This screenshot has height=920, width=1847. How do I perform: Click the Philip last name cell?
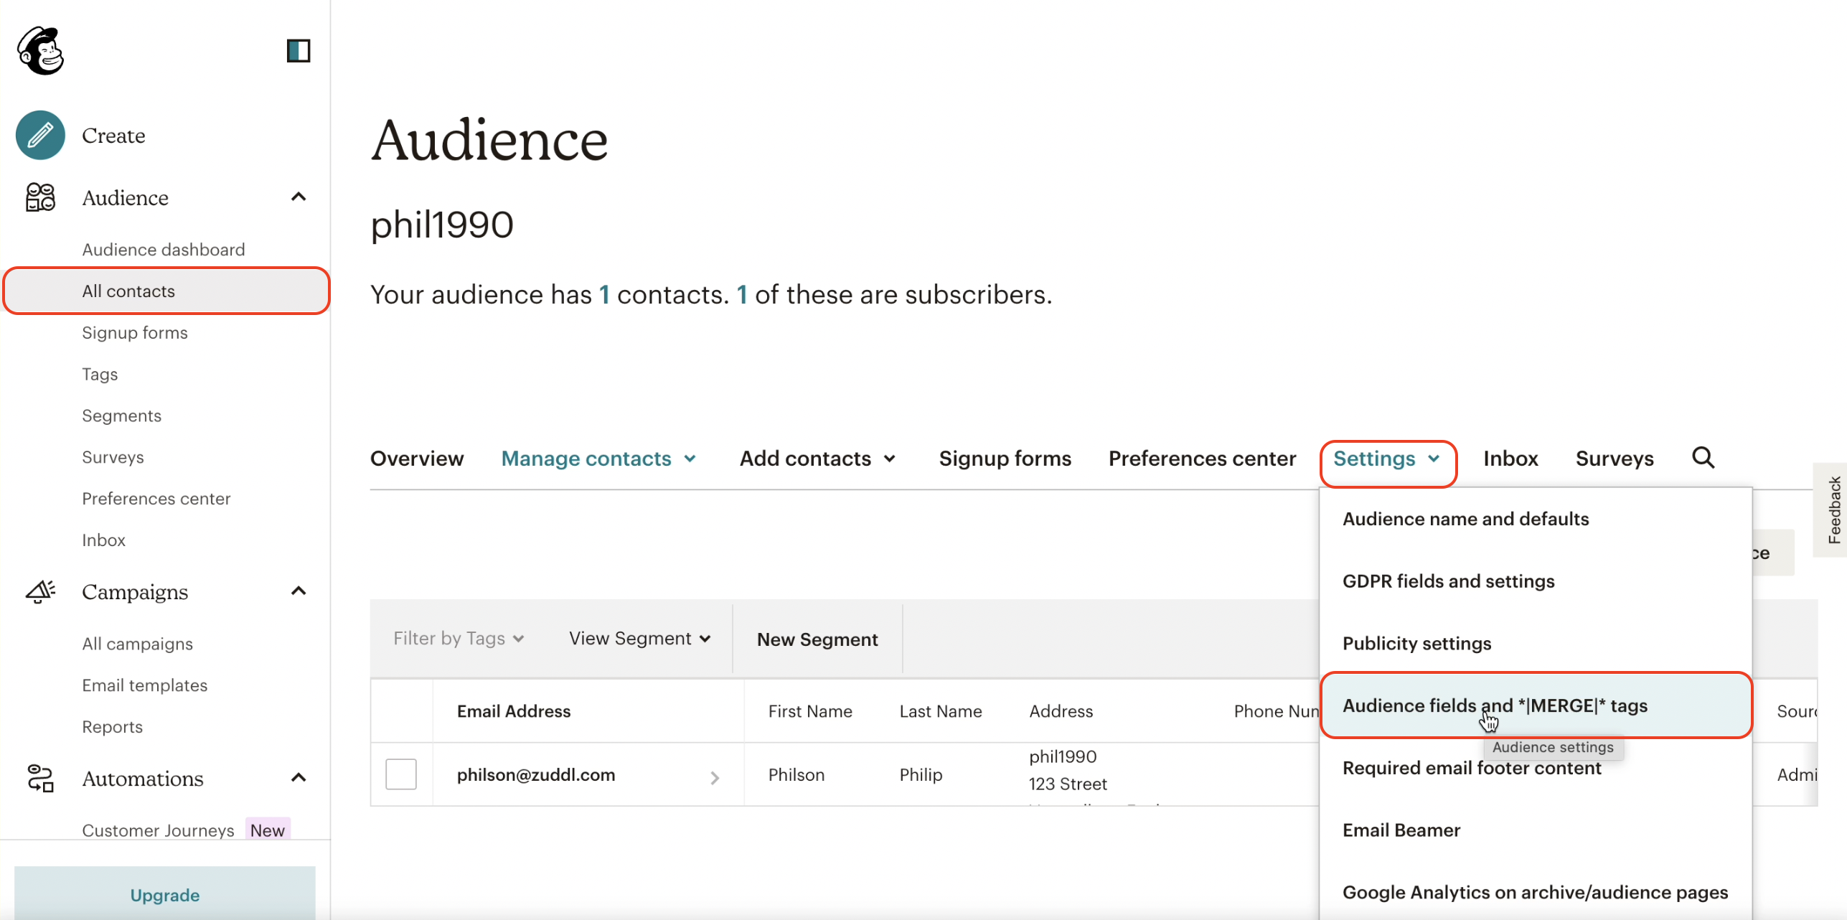pos(921,774)
